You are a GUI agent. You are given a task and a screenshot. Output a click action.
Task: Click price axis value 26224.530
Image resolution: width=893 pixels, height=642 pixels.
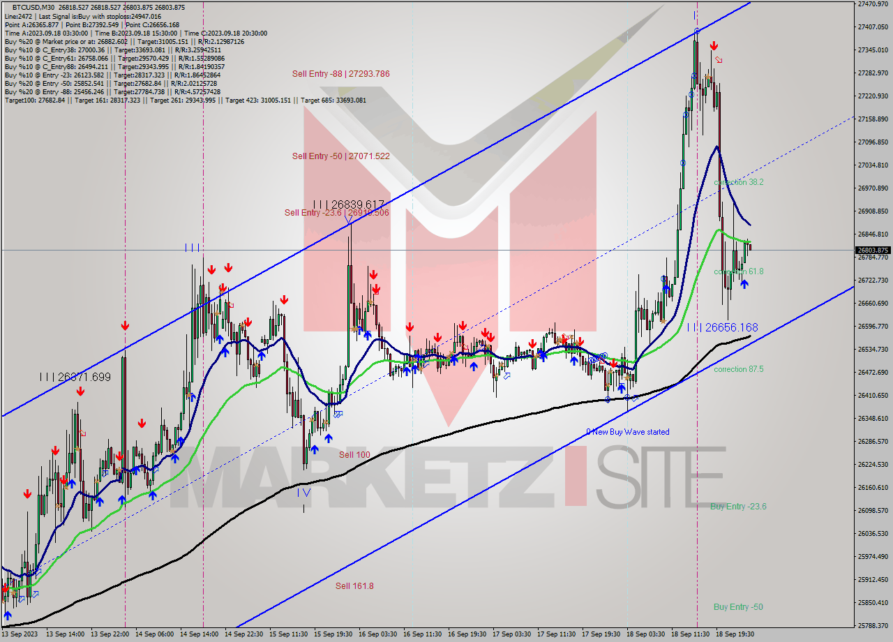coord(872,464)
